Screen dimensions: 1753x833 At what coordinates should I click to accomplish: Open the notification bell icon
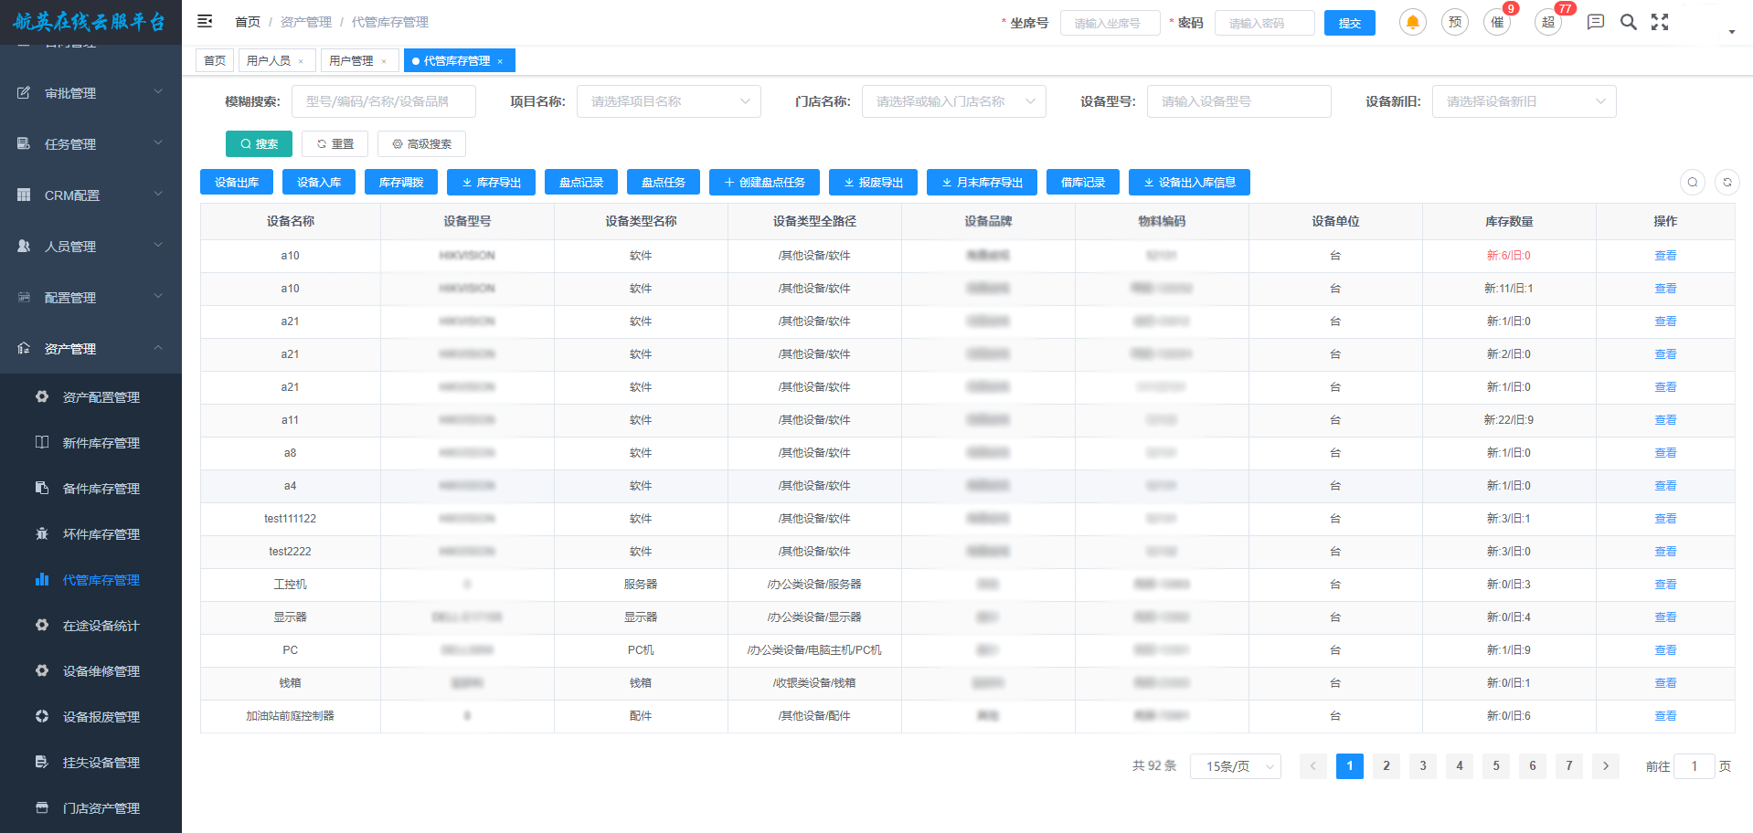tap(1412, 22)
